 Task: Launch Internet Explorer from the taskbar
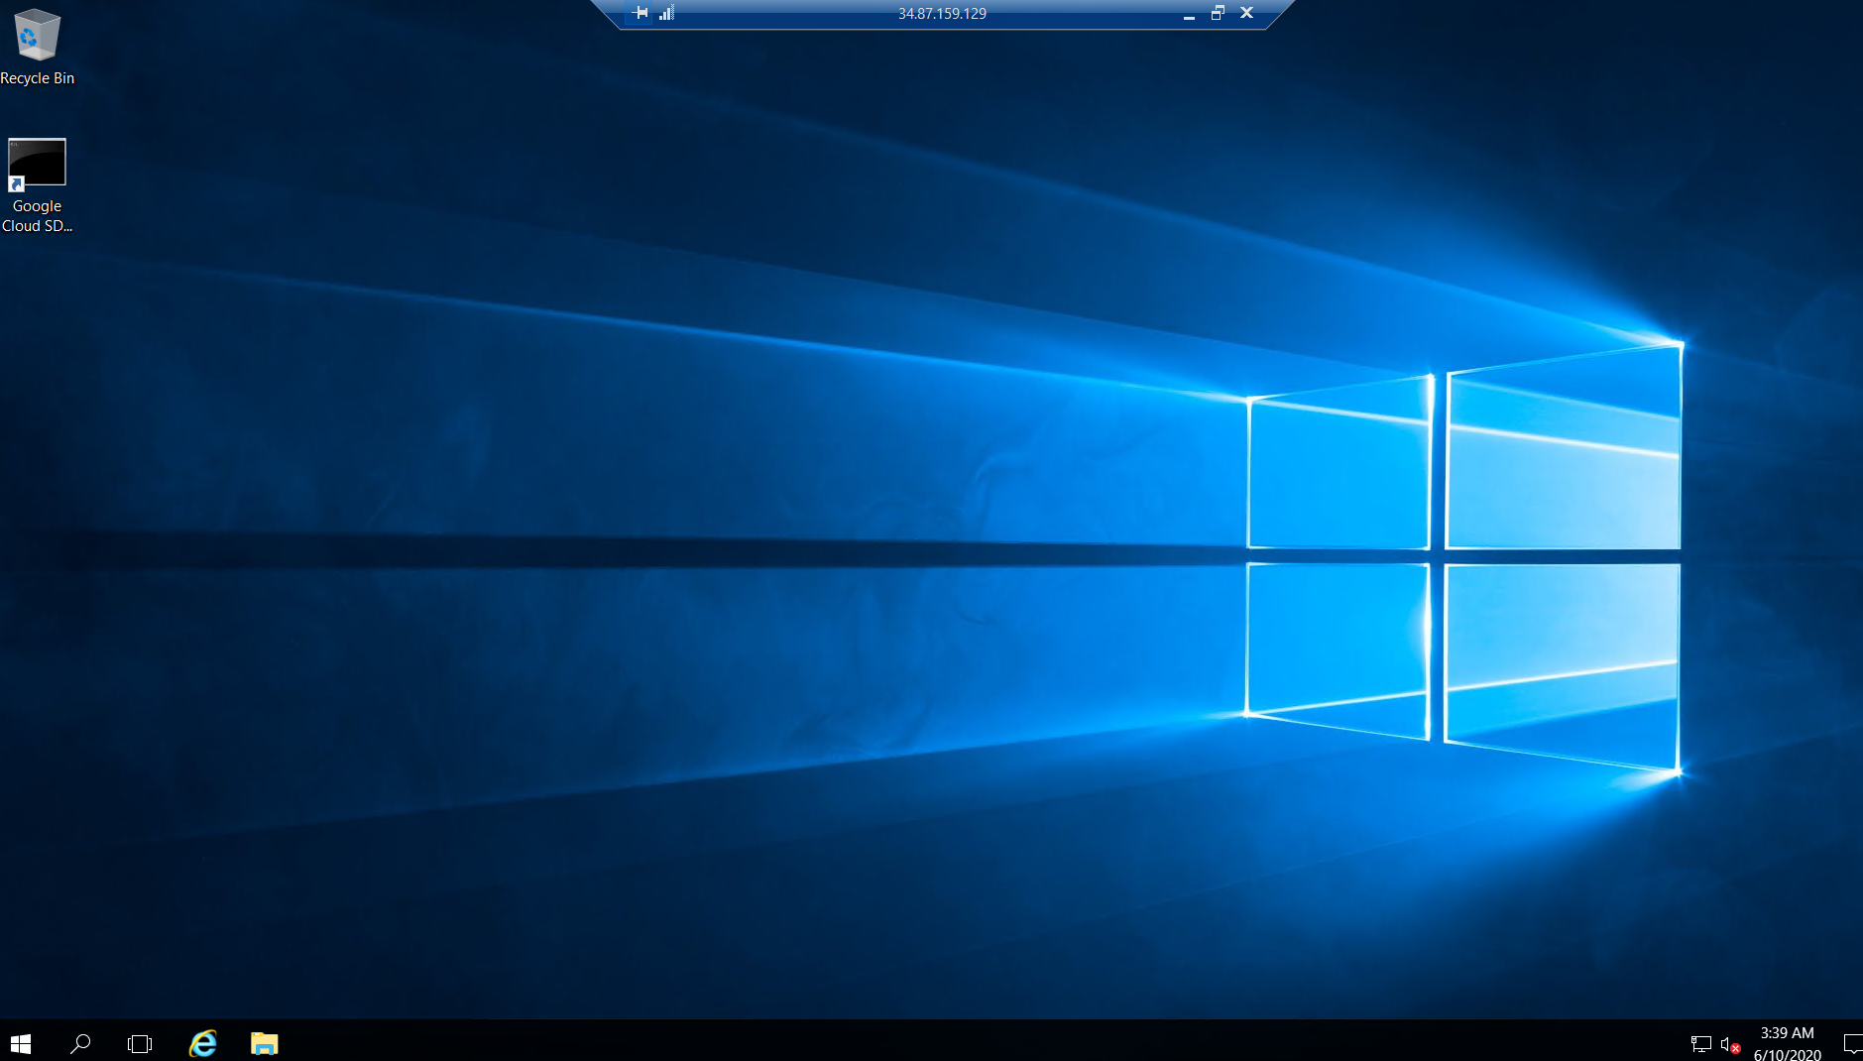(x=203, y=1043)
